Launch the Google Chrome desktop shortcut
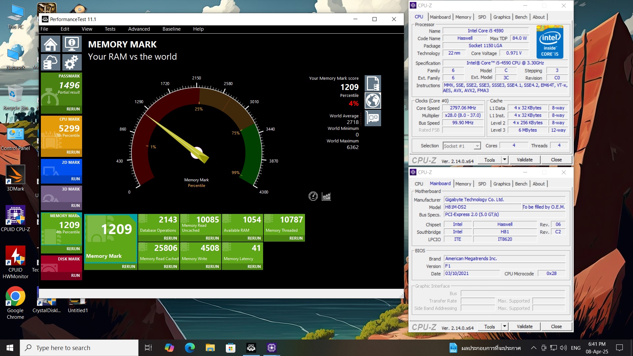This screenshot has width=633, height=356. tap(15, 303)
